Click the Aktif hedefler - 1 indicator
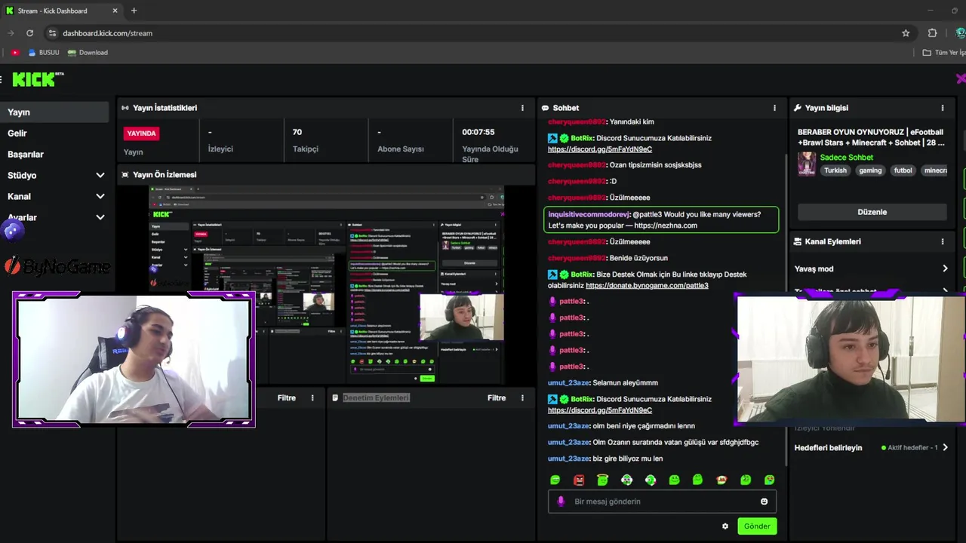Image resolution: width=966 pixels, height=543 pixels. tap(909, 447)
